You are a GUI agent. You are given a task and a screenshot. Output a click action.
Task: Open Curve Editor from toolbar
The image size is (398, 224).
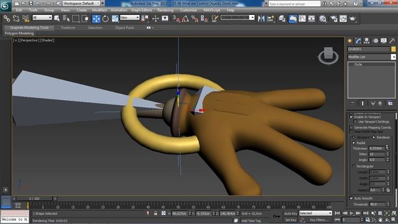[x=302, y=19]
